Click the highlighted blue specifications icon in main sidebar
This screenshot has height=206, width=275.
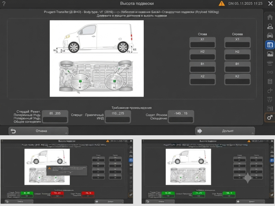point(270,45)
